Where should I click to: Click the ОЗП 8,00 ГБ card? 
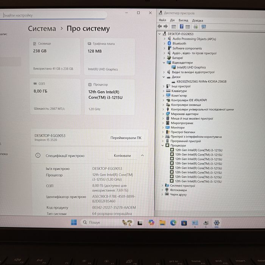pos(55,97)
